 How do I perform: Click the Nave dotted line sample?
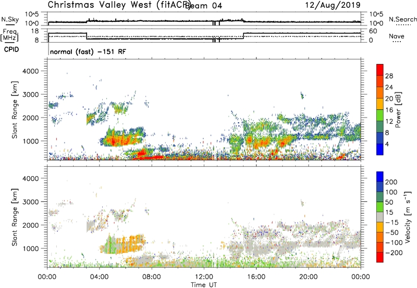[397, 42]
